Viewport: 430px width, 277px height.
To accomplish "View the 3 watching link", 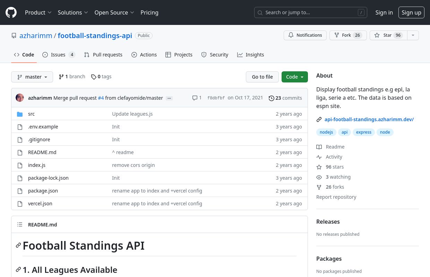I will point(334,177).
